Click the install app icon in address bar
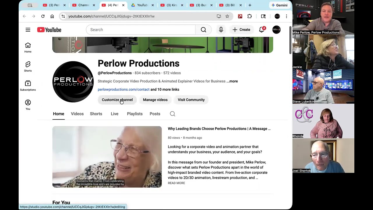Viewport: 373px width, 210px height. (219, 16)
